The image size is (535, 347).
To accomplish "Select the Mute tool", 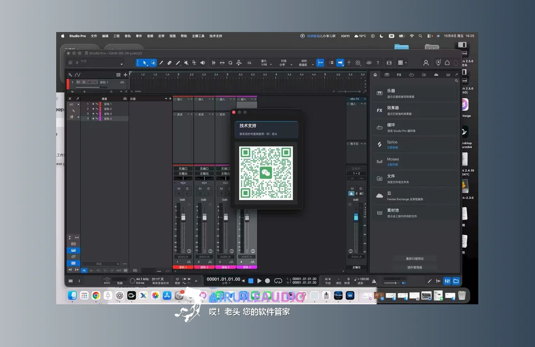I will 186,62.
